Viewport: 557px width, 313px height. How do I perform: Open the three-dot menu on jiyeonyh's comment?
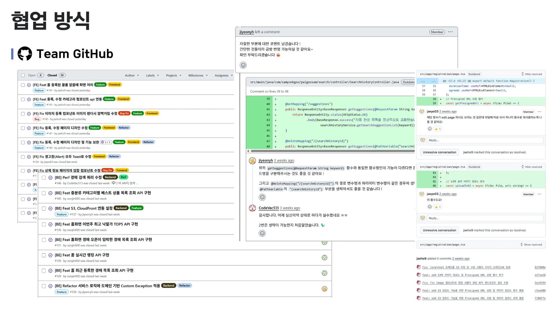pos(450,32)
